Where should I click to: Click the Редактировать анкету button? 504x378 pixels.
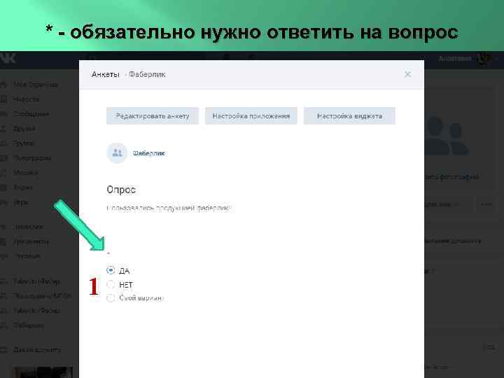pyautogui.click(x=153, y=115)
